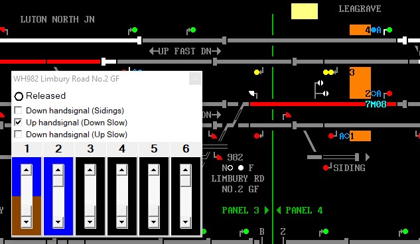This screenshot has height=244, width=420.
Task: Click the green signal near Leagrave berth 4
Action: [x=389, y=30]
